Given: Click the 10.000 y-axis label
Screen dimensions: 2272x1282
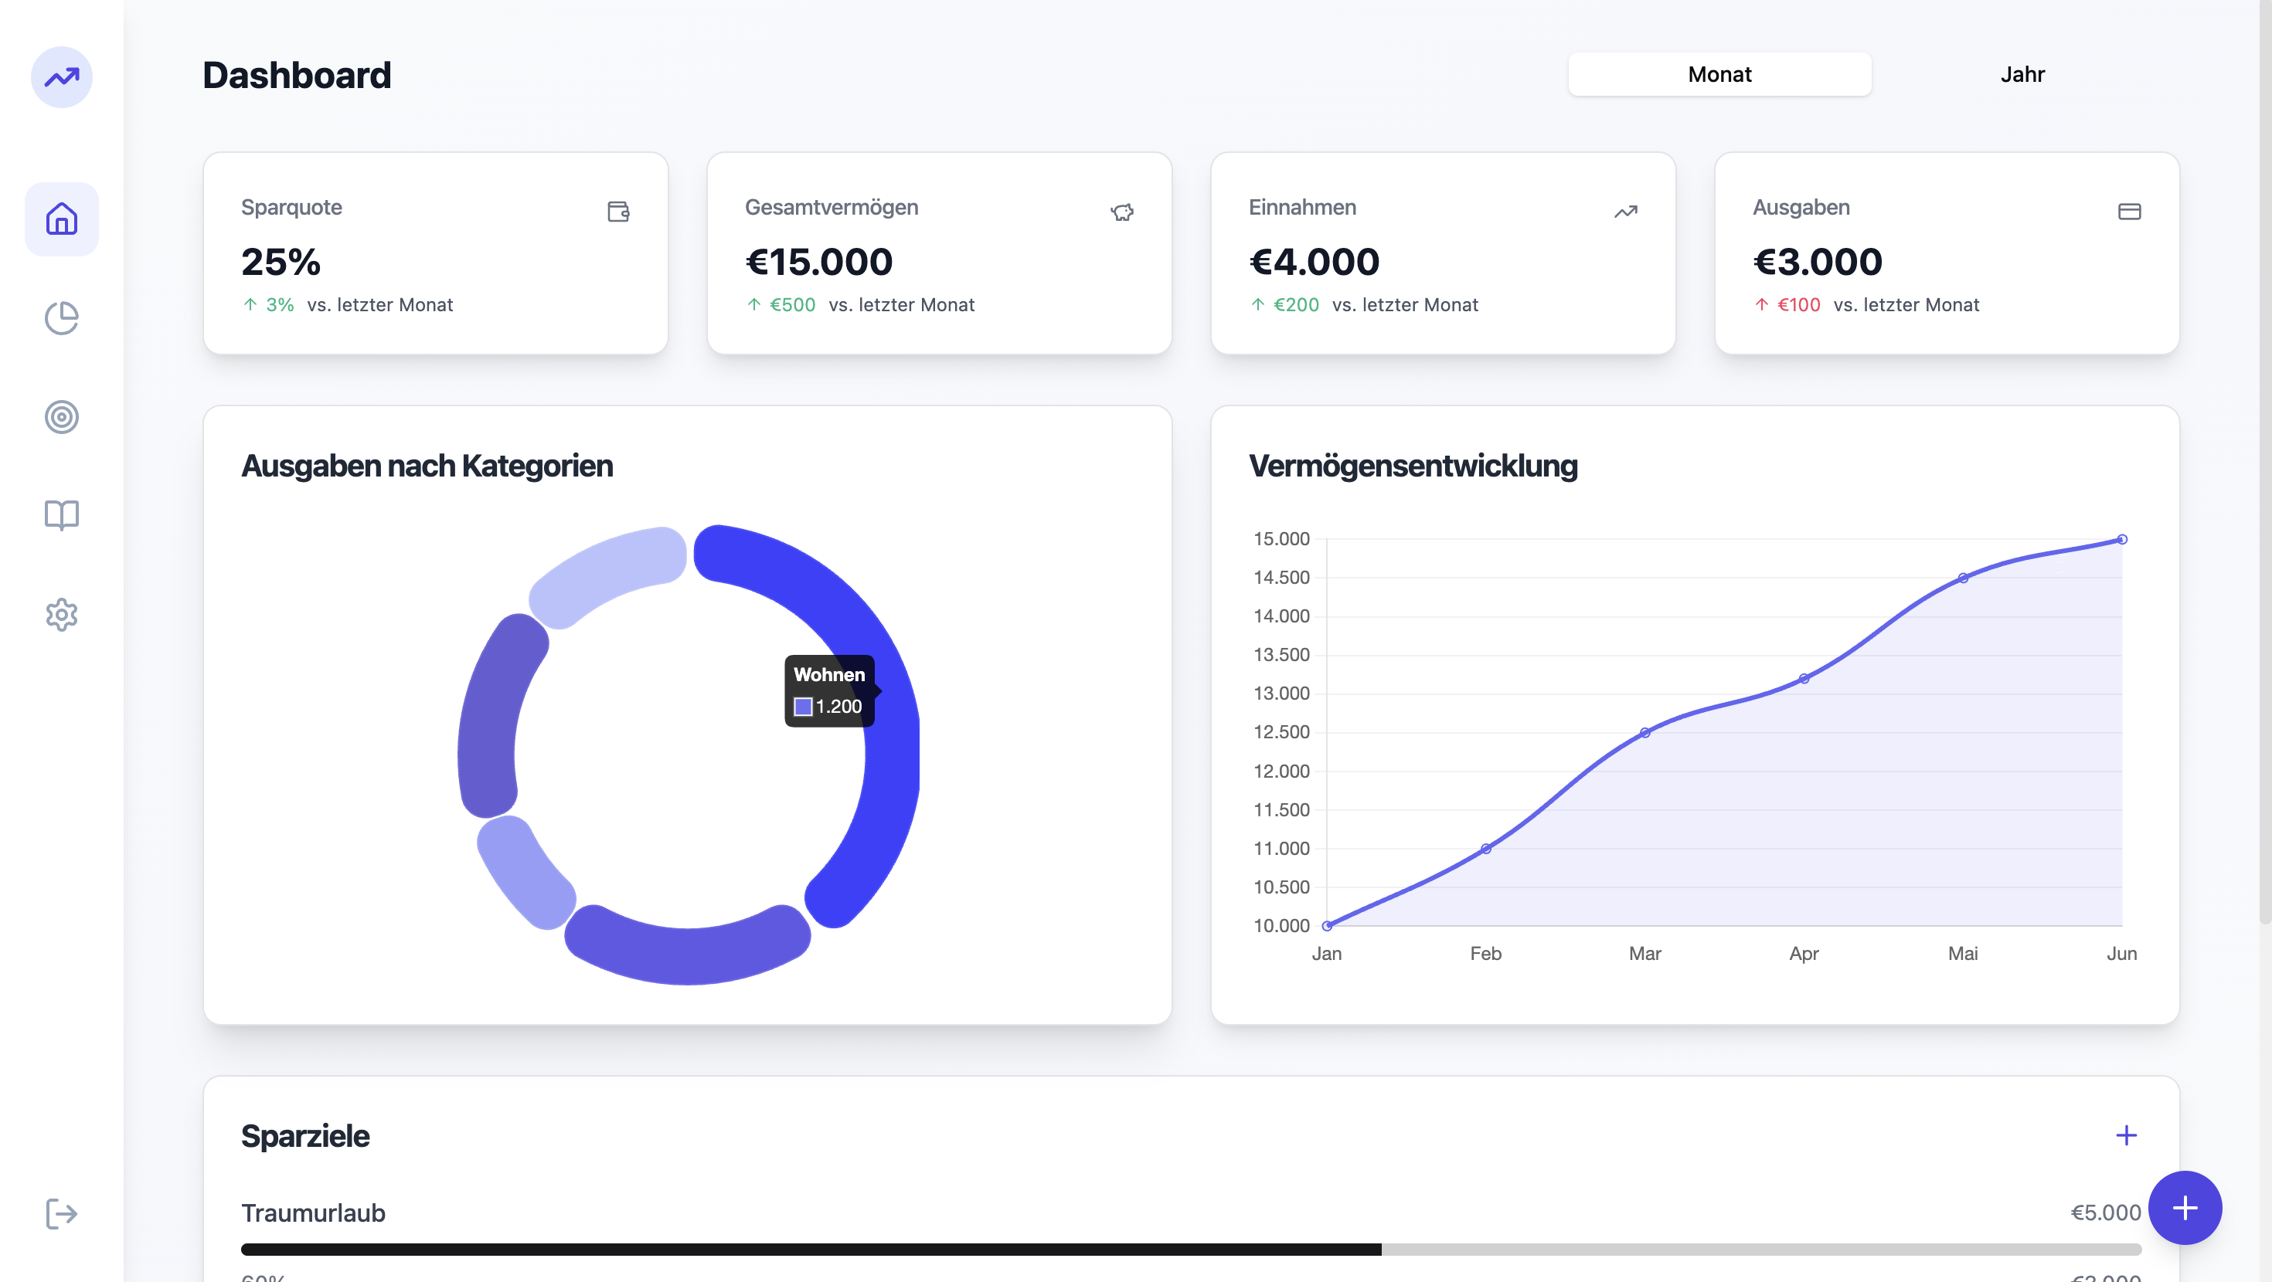Looking at the screenshot, I should (1281, 926).
